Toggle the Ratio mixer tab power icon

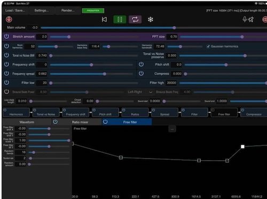(55, 122)
